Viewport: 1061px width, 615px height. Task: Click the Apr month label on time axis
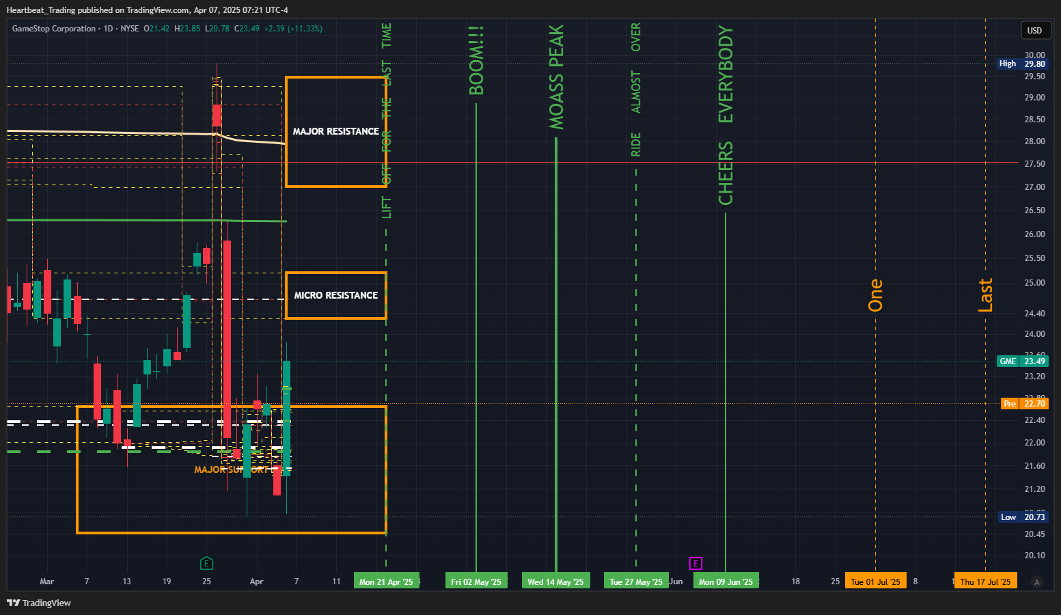tap(256, 582)
